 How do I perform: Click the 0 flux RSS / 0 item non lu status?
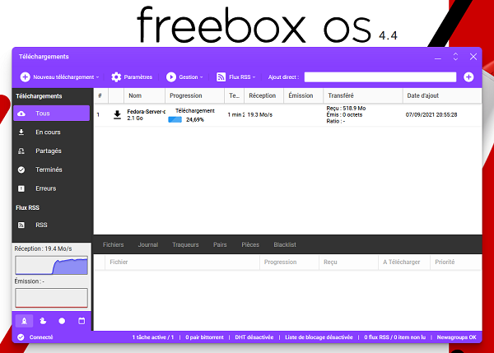click(x=394, y=337)
